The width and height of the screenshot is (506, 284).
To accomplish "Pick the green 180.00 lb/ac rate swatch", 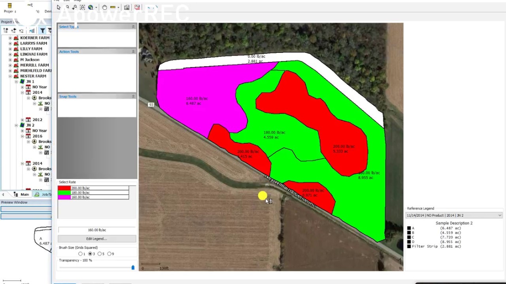I will coord(64,192).
